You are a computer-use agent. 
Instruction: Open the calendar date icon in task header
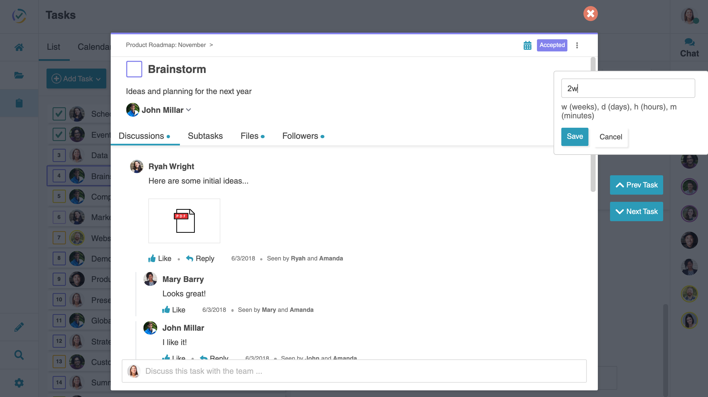click(528, 45)
